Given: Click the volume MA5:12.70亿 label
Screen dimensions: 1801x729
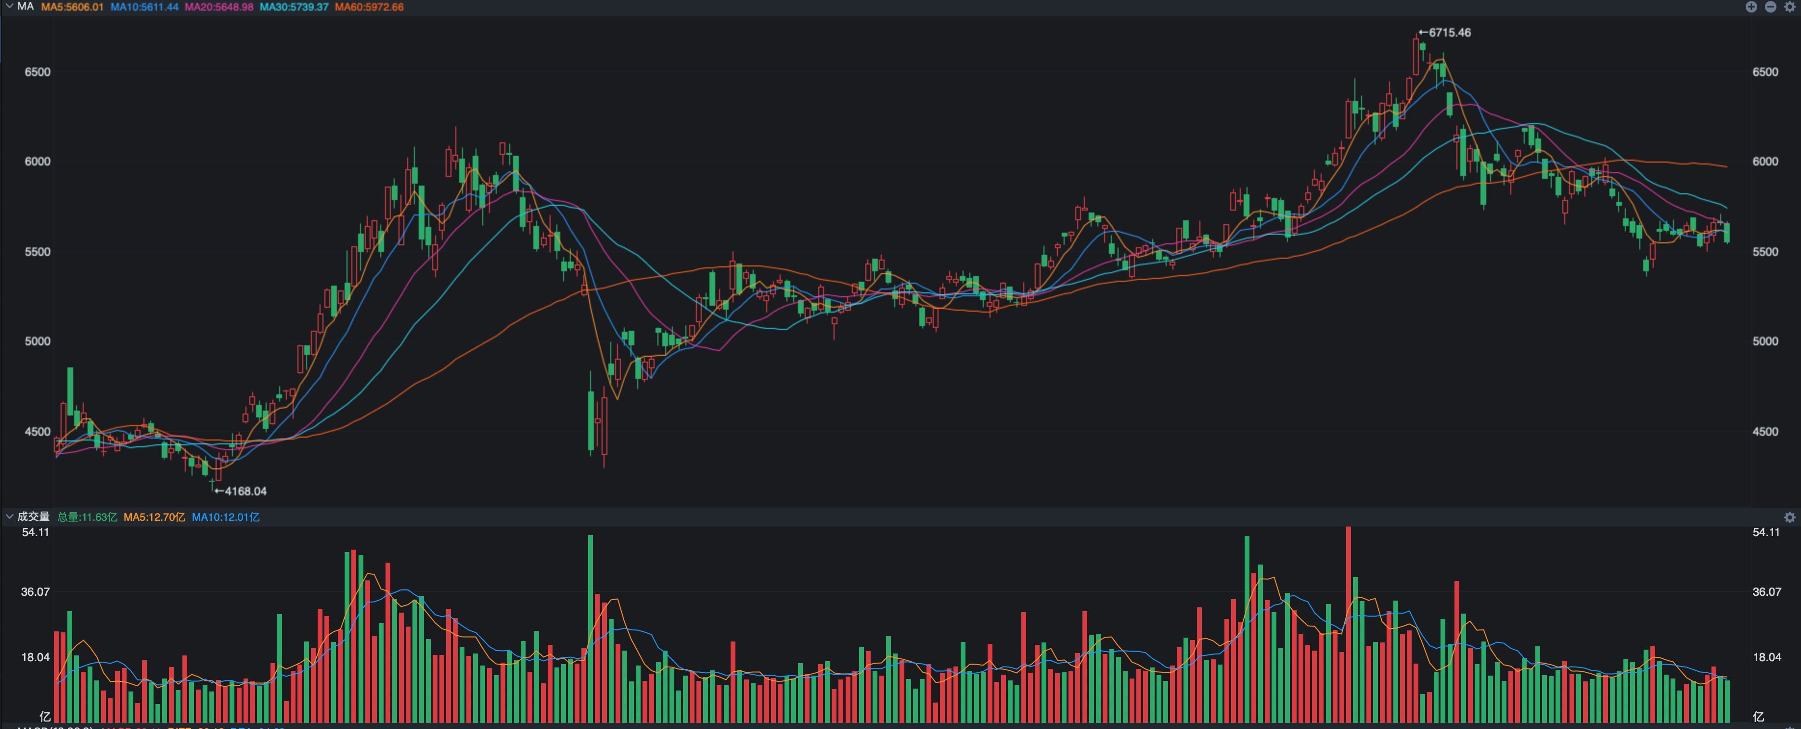Looking at the screenshot, I should point(154,517).
